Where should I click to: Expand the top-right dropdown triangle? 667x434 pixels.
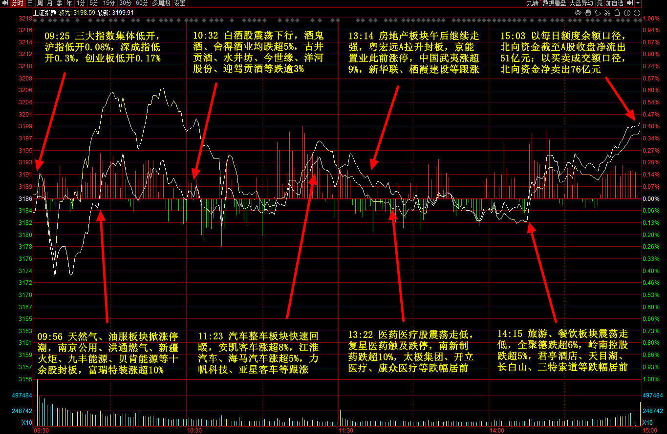coord(638,3)
